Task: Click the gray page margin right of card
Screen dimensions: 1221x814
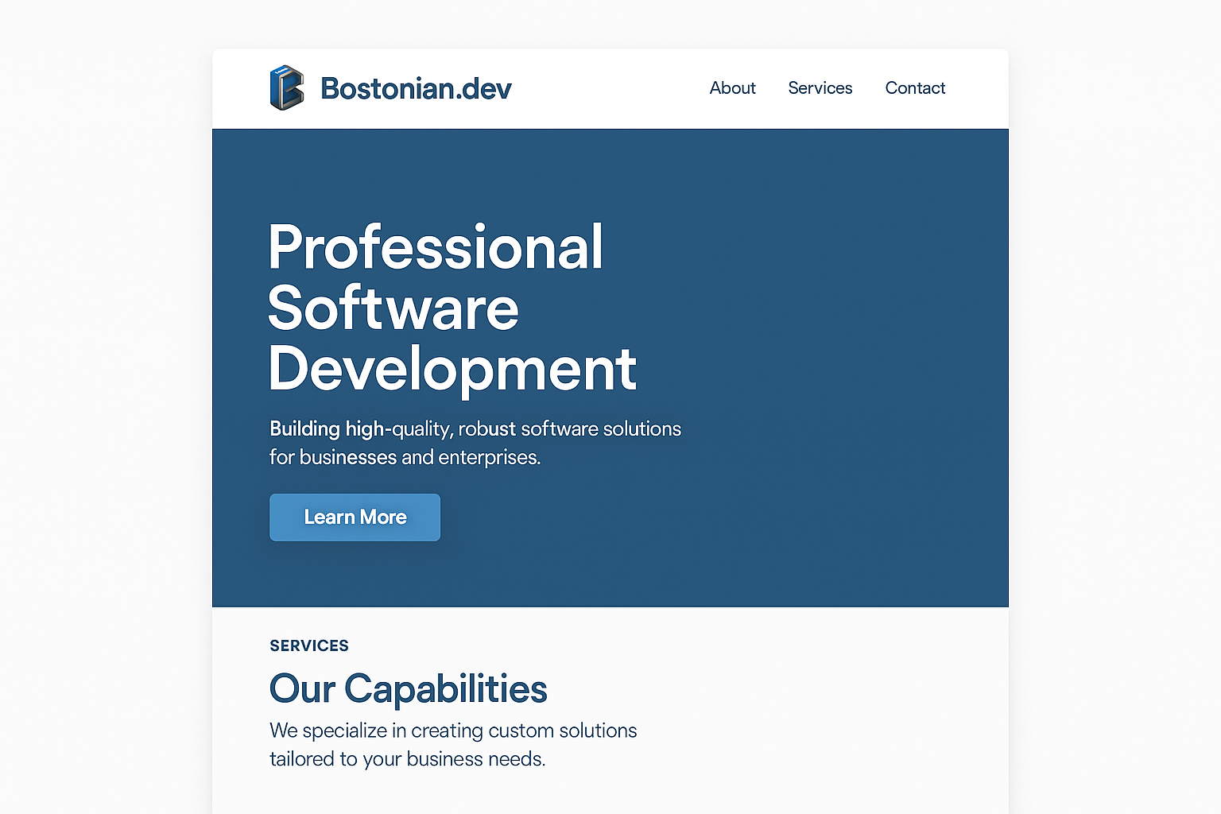Action: [1113, 397]
